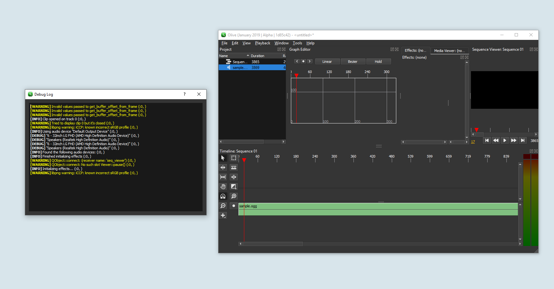Select the Ripple tool with double-headed arrow

point(223,167)
